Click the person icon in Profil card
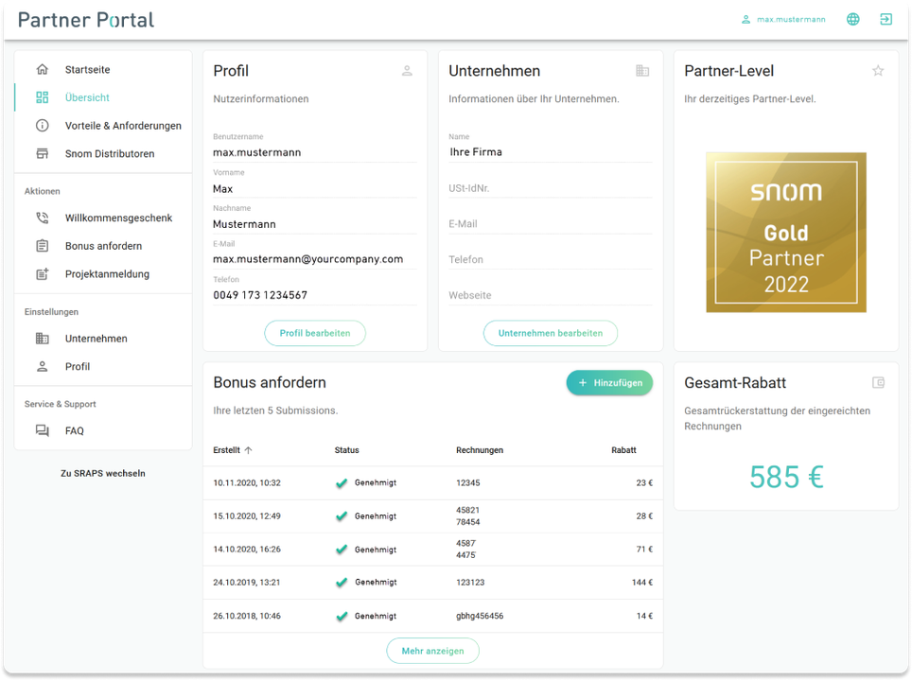 (x=407, y=71)
